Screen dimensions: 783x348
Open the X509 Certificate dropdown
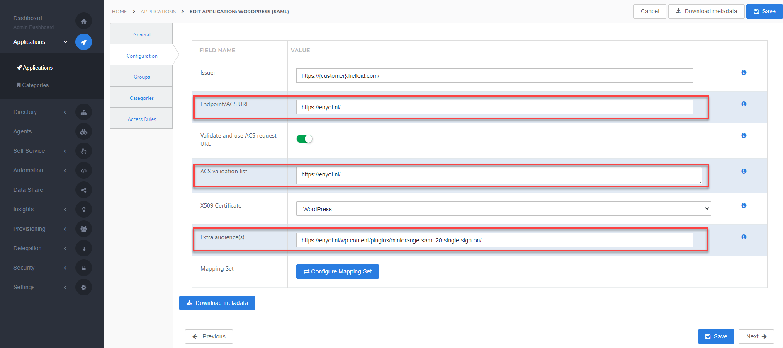(x=503, y=209)
